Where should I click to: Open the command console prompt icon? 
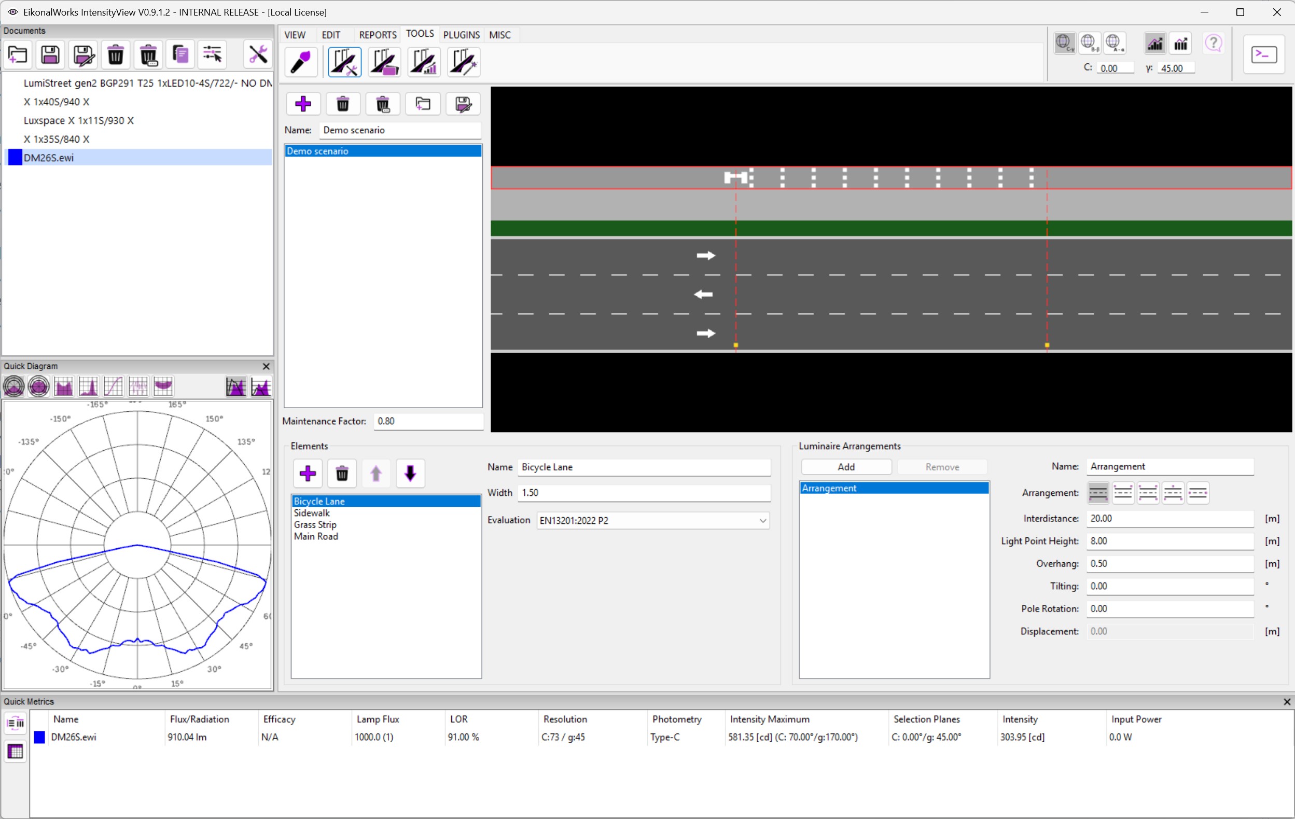pos(1264,55)
